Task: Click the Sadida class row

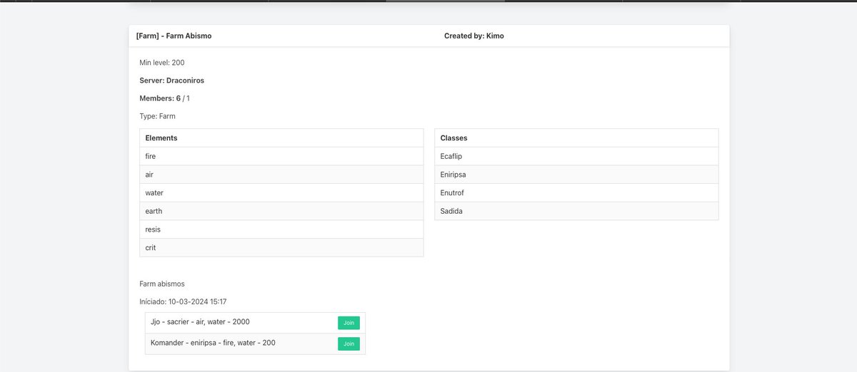Action: (576, 211)
